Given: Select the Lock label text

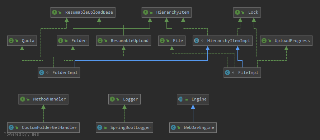Looking at the screenshot, I should (x=253, y=12).
